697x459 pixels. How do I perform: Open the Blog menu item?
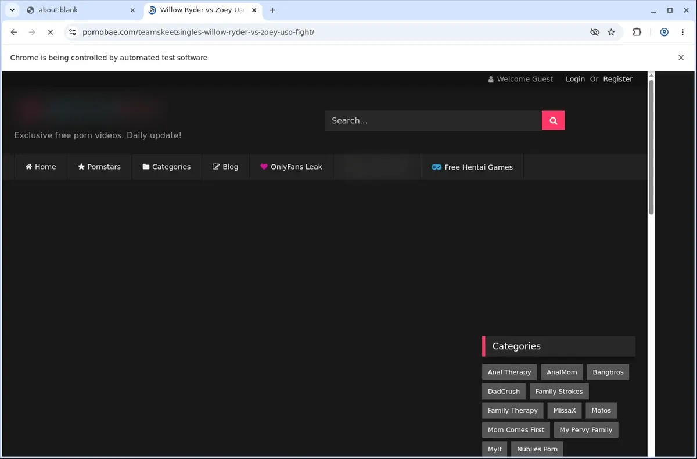[225, 167]
